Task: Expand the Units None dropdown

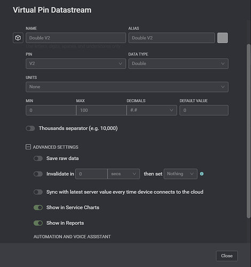Action: point(127,87)
